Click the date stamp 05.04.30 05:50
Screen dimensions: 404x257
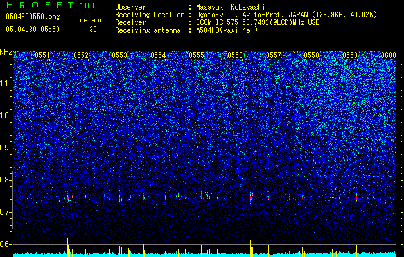[x=33, y=30]
